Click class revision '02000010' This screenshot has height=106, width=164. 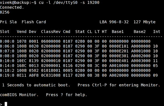(51, 61)
